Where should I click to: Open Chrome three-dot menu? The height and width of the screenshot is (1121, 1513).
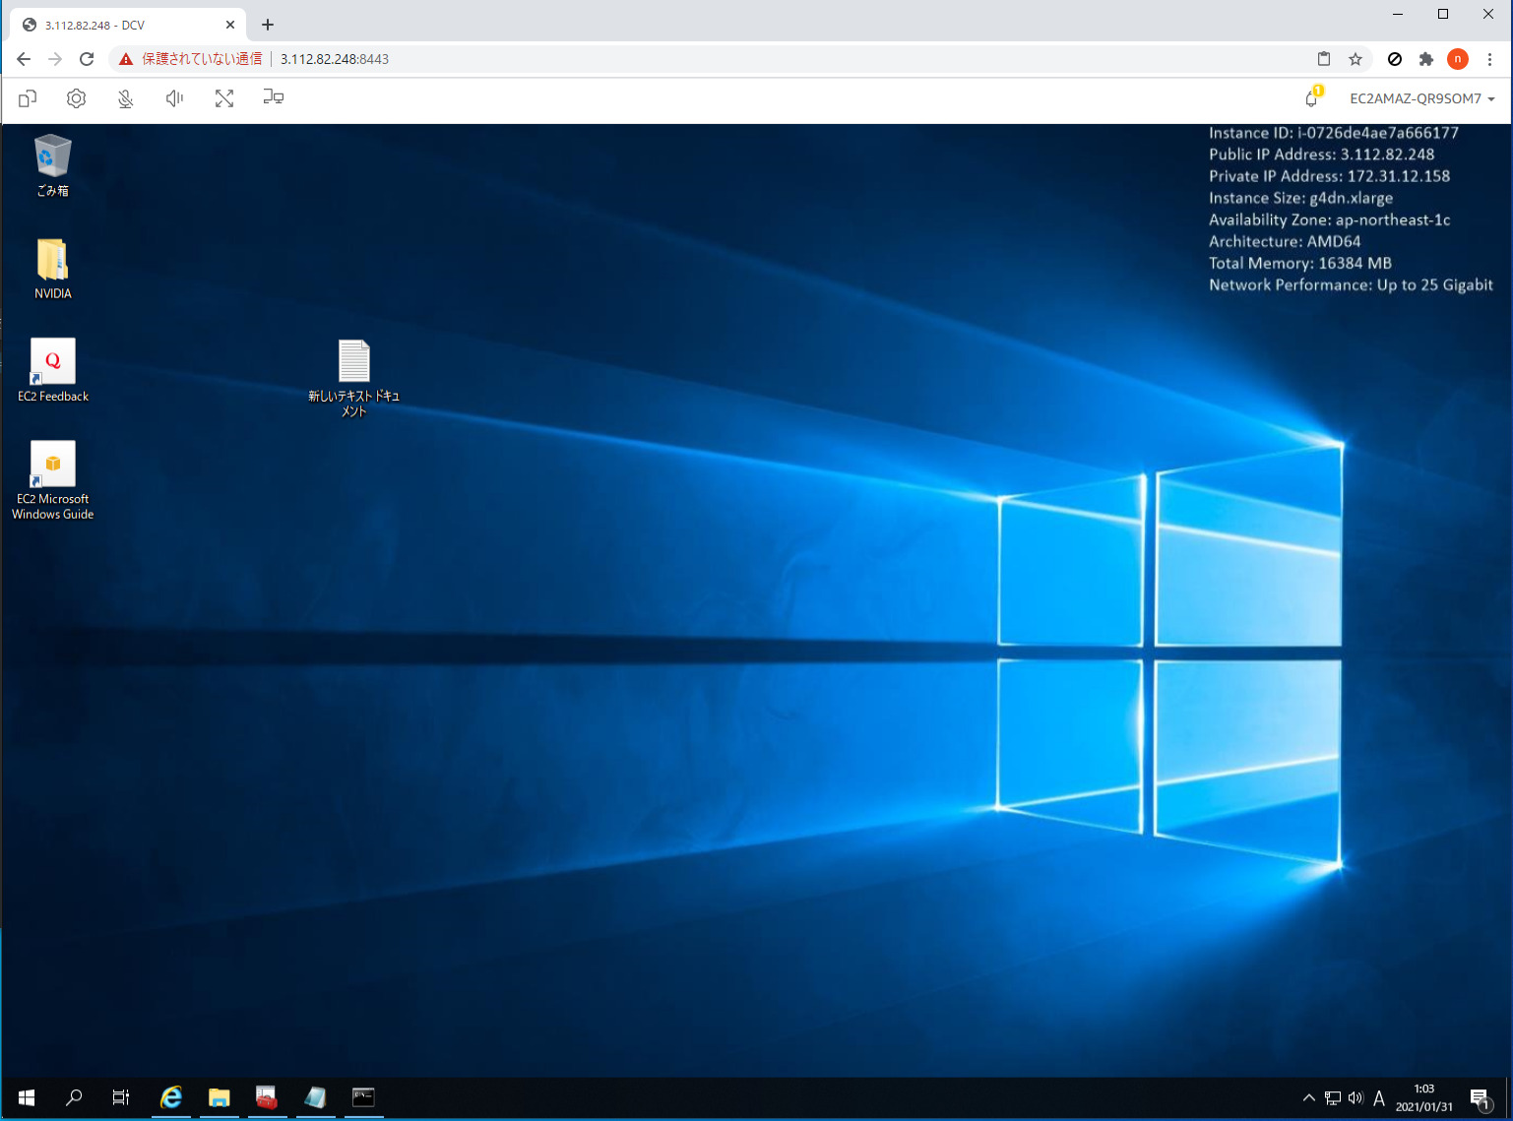click(x=1489, y=59)
